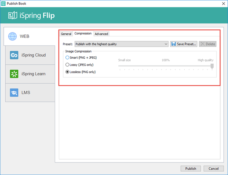
Task: Click the Publish Book title bar icon
Action: (3, 3)
